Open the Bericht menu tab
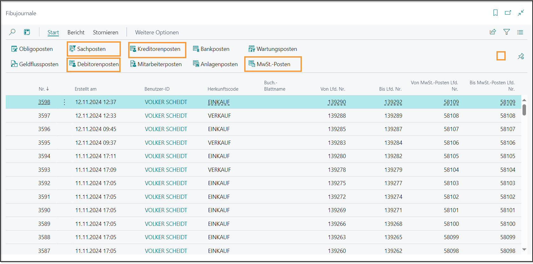Image resolution: width=533 pixels, height=264 pixels. point(76,32)
